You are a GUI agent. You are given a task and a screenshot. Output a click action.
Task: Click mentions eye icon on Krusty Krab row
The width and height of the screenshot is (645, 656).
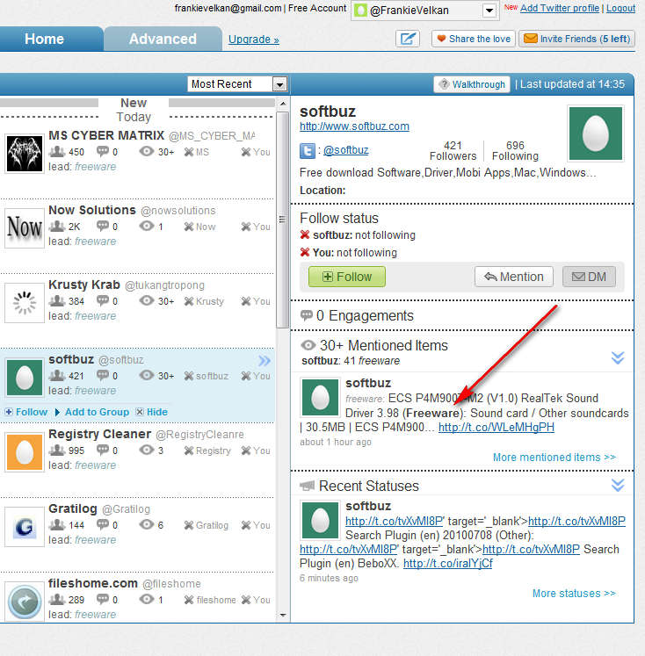pos(147,300)
